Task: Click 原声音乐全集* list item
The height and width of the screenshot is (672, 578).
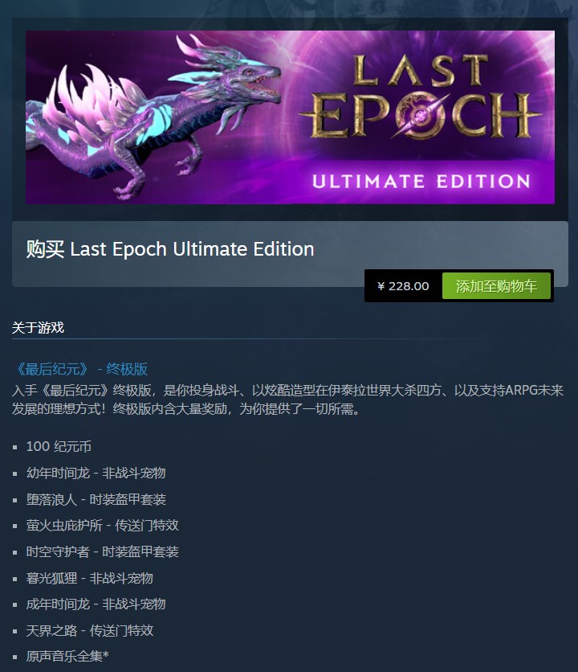Action: click(x=67, y=656)
